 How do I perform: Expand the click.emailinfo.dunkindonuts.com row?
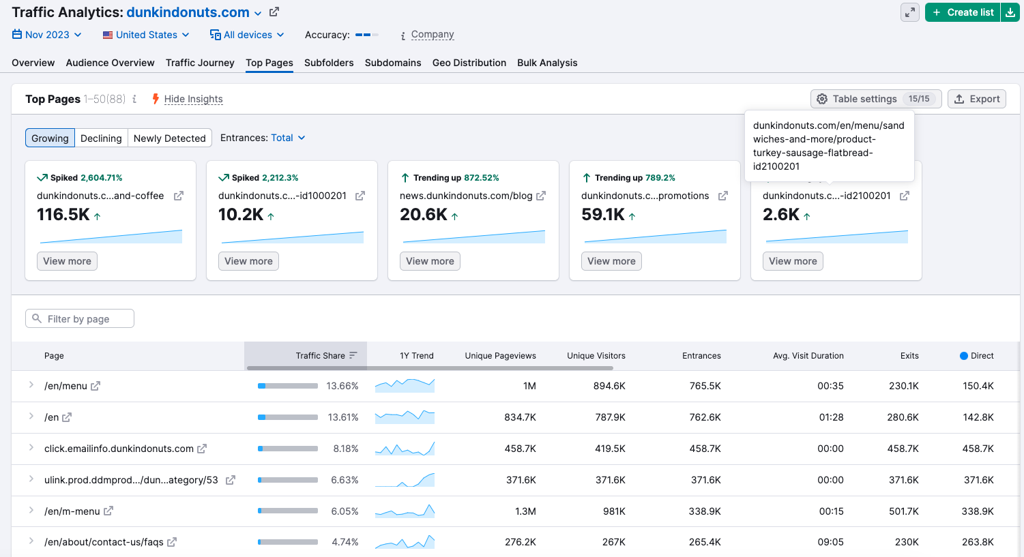coord(31,447)
